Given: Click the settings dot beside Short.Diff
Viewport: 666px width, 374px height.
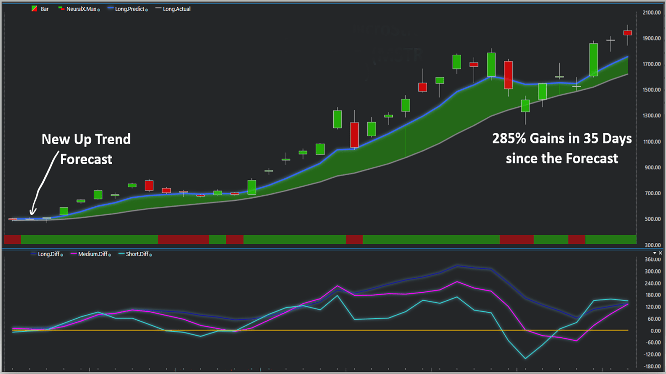Looking at the screenshot, I should 151,255.
